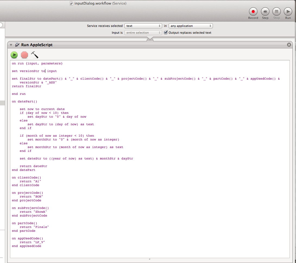Open the 'any application' dropdown

pyautogui.click(x=190, y=26)
